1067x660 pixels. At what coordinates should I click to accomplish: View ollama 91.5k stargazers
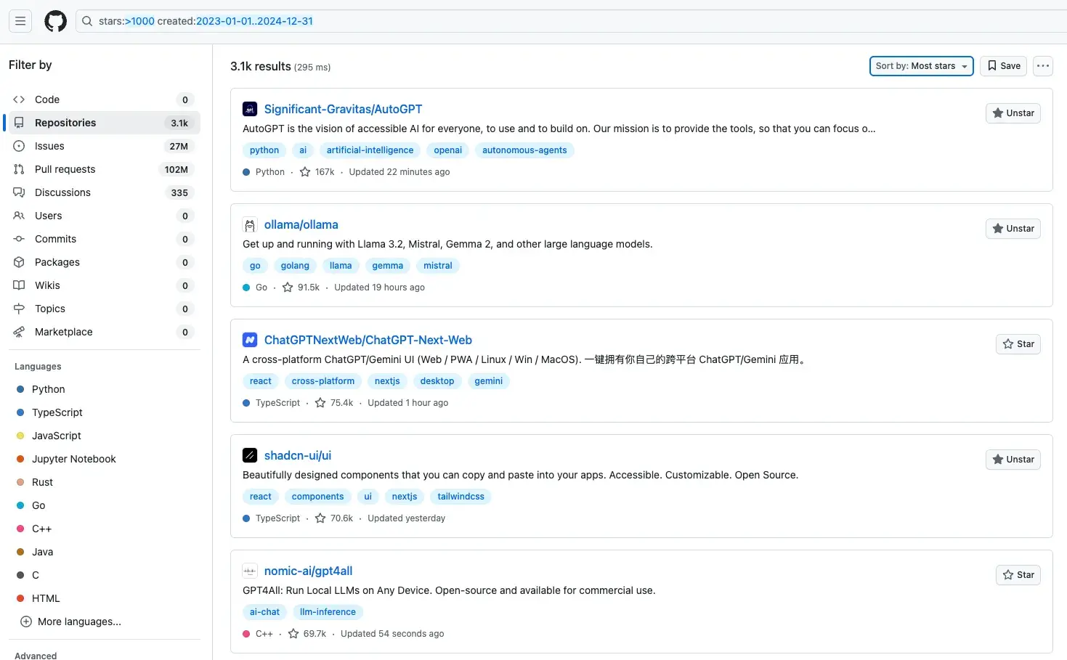[x=301, y=288]
